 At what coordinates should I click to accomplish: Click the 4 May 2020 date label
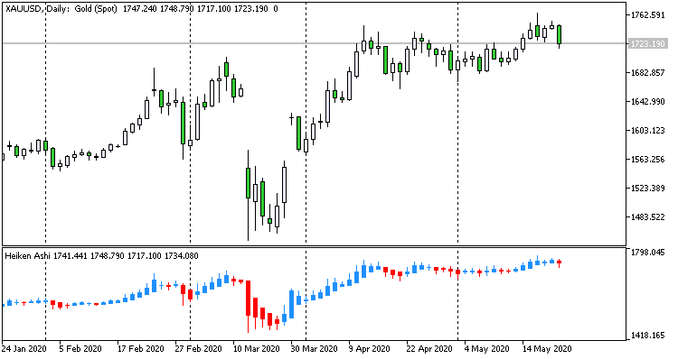click(487, 349)
